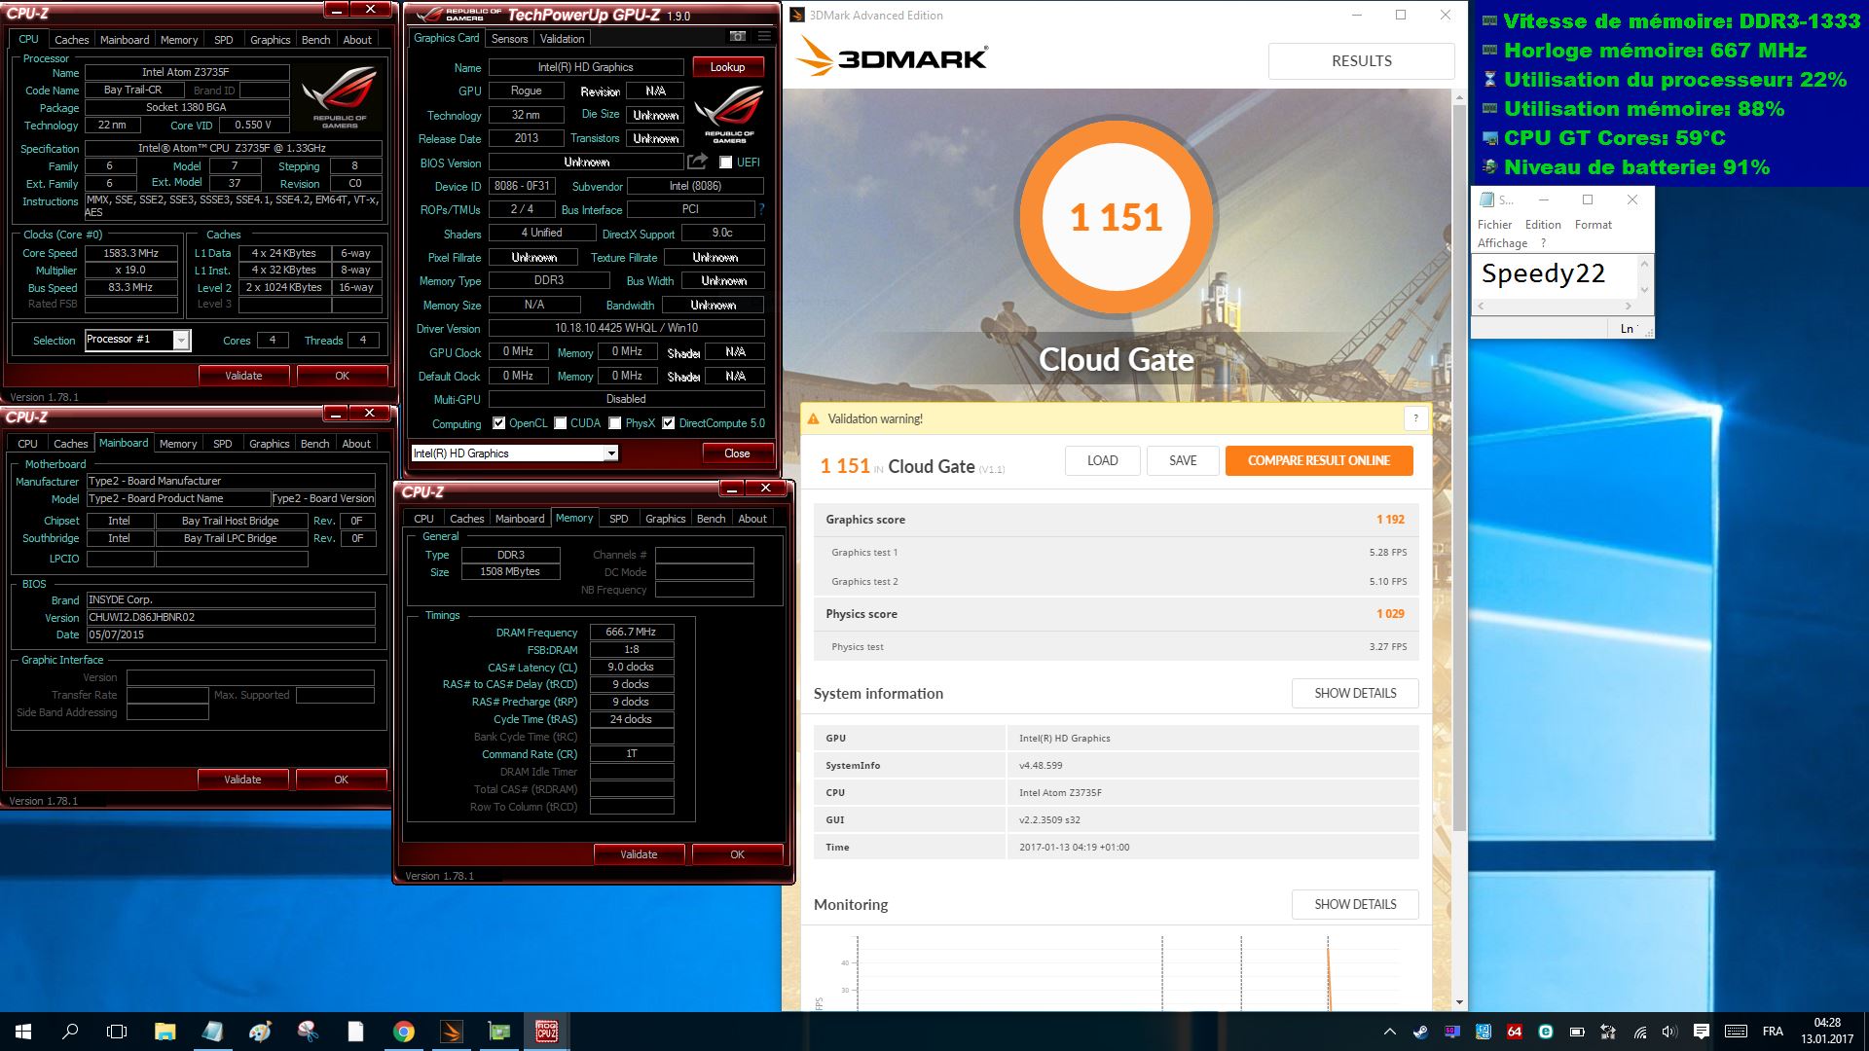The height and width of the screenshot is (1051, 1869).
Task: Switch to ROG CPU-Z taskbar icon
Action: click(546, 1032)
